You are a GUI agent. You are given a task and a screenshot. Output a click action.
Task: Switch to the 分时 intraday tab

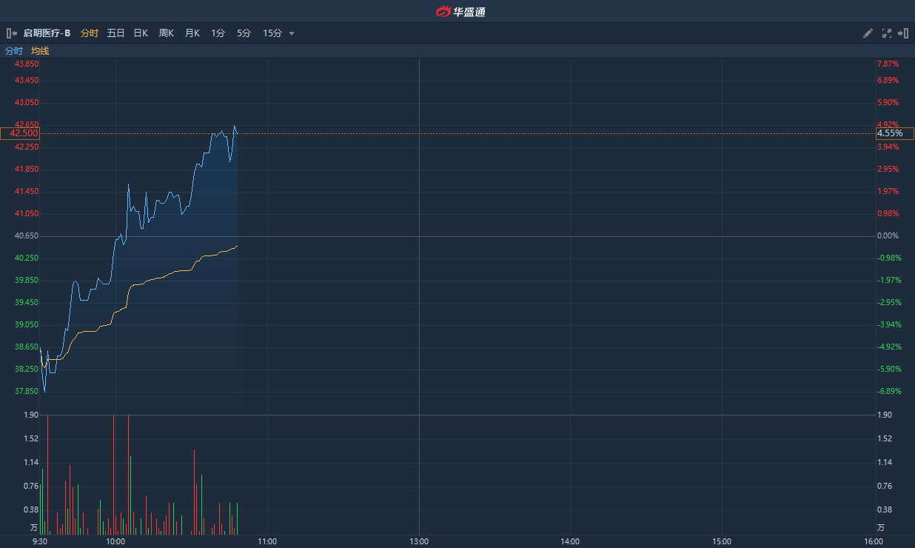(x=89, y=33)
